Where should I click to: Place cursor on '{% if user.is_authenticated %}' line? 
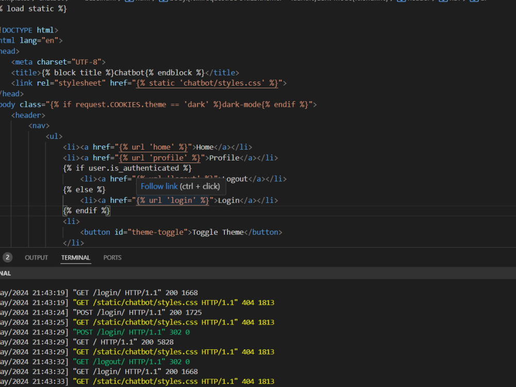(127, 168)
